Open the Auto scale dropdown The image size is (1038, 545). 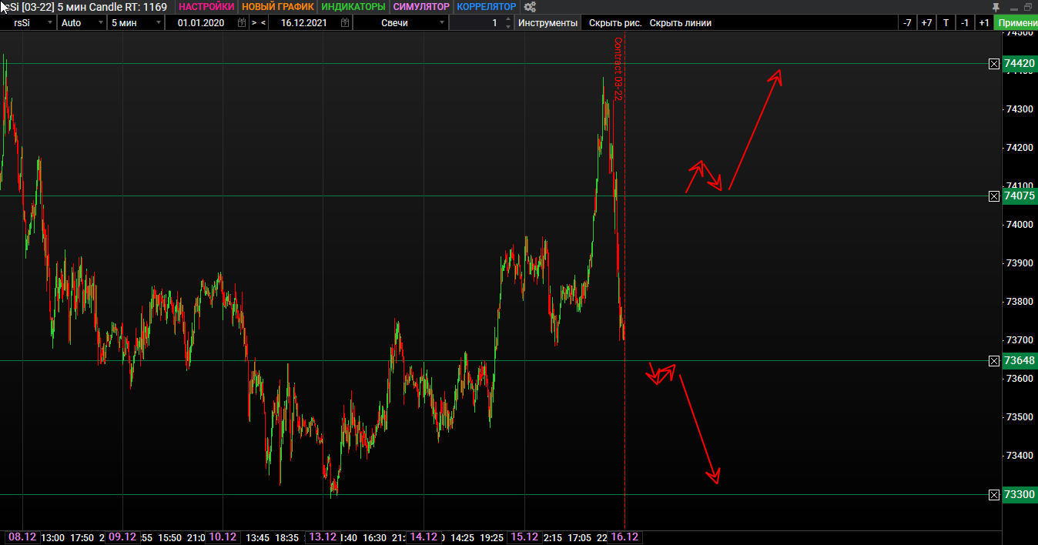[x=82, y=23]
